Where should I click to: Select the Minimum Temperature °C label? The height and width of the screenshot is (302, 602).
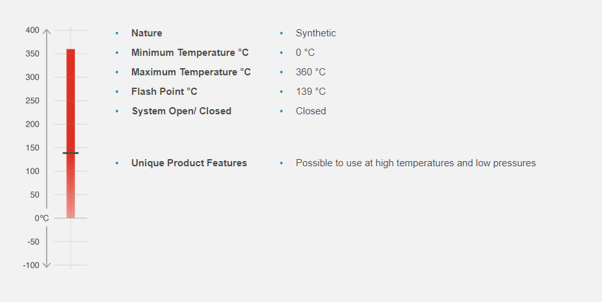pos(190,53)
